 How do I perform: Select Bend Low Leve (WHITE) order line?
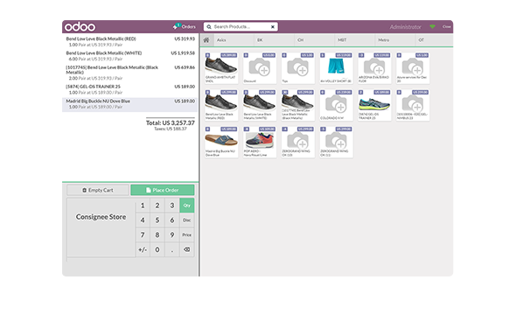[x=130, y=56]
